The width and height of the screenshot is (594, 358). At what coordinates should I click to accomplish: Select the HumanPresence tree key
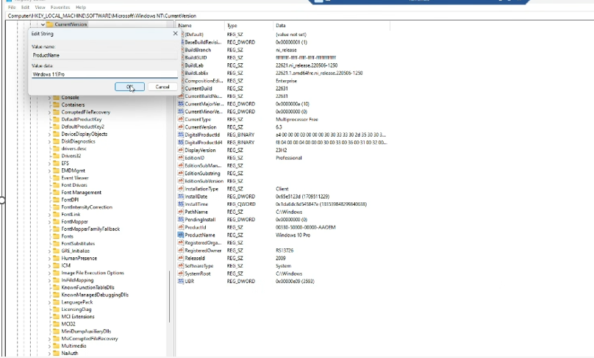79,258
